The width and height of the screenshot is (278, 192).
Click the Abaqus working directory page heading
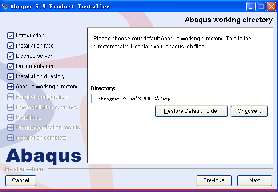pos(229,20)
